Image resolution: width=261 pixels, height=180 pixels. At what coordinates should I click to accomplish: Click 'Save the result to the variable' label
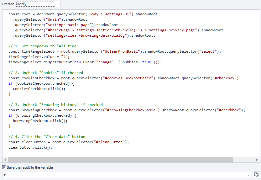30,167
